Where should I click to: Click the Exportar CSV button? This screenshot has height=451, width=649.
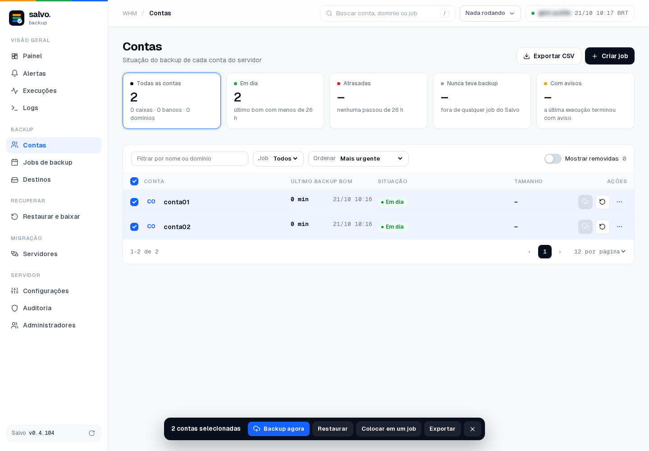pyautogui.click(x=548, y=56)
